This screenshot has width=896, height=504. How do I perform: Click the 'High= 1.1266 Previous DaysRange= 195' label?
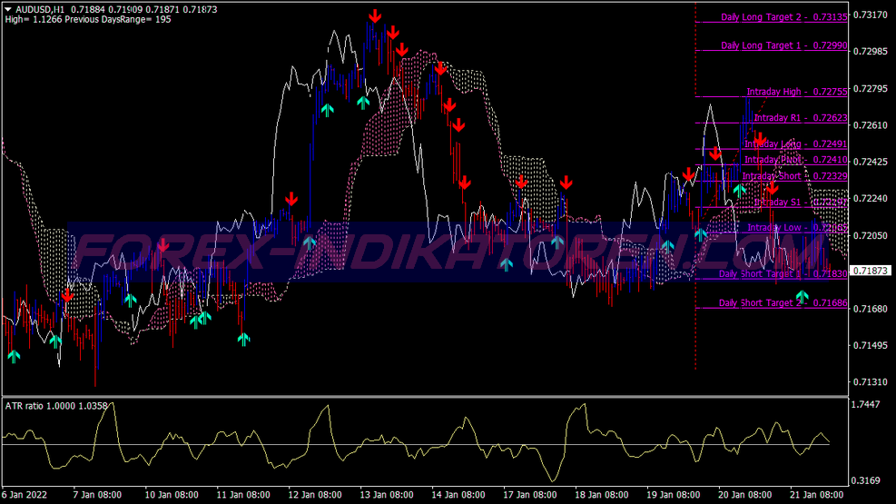tap(88, 19)
